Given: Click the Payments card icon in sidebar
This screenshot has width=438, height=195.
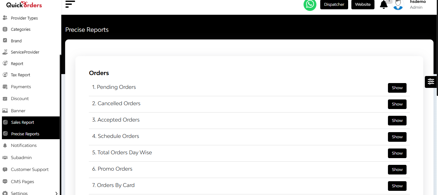Looking at the screenshot, I should pos(5,87).
